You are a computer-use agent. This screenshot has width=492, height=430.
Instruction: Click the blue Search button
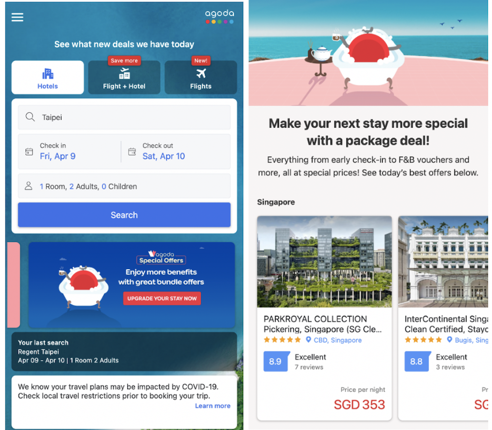124,215
